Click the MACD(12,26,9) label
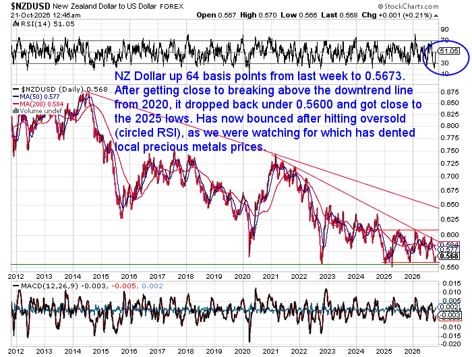This screenshot has width=472, height=357. pos(49,286)
